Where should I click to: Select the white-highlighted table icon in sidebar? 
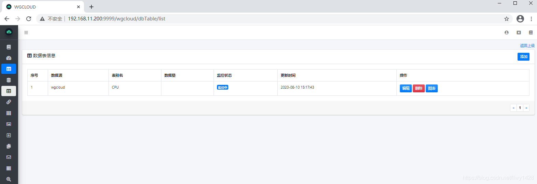(9, 91)
